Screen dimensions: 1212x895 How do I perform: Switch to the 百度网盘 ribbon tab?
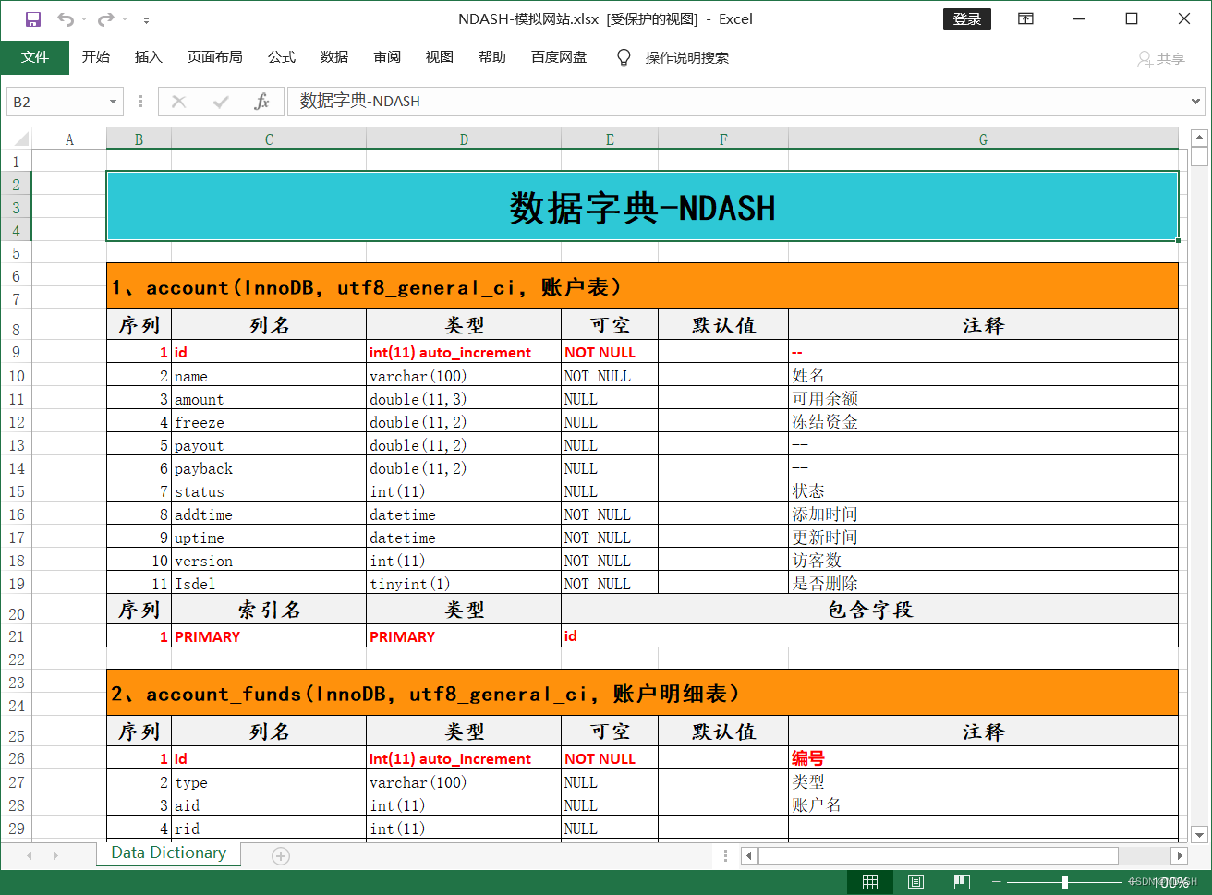(x=559, y=57)
